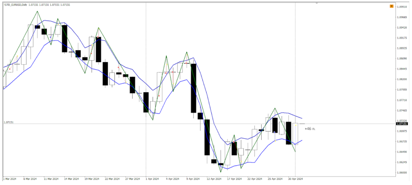Click the +46 п. profit label
Viewport: 412px width, 185px height.
[310, 128]
